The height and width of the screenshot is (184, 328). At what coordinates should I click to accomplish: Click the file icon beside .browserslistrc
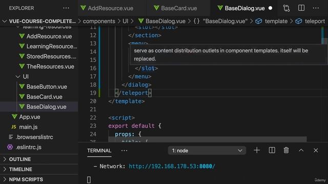pos(11,137)
